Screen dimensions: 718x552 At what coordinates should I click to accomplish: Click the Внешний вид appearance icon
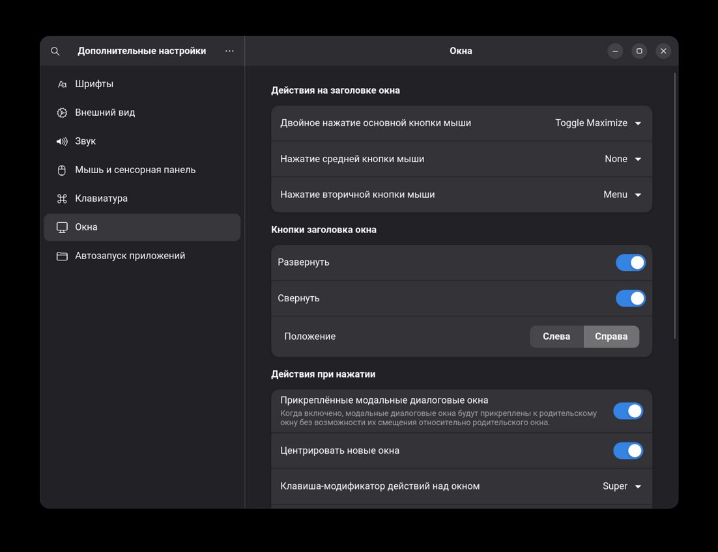[x=62, y=113]
